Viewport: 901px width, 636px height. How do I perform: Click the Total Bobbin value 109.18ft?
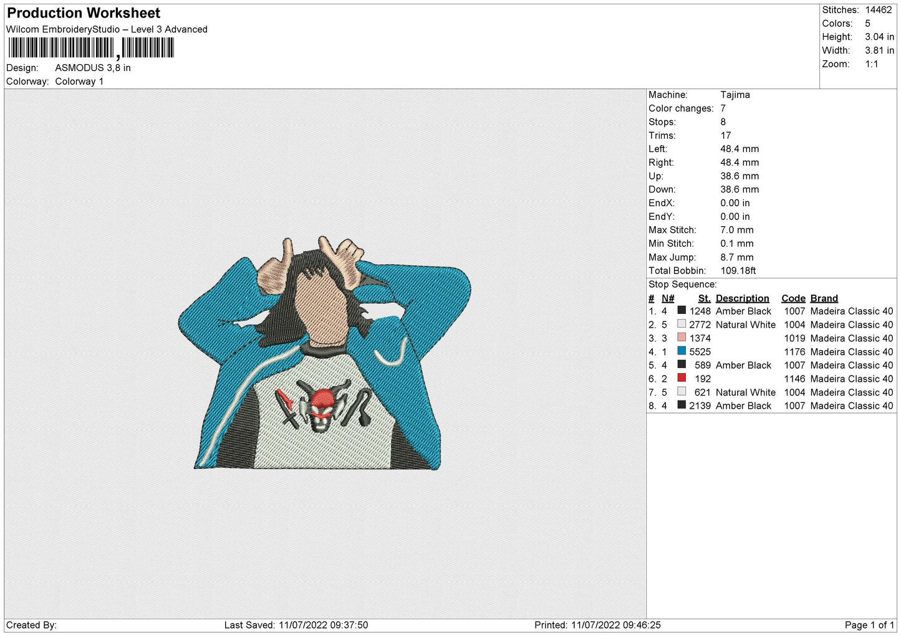pos(738,270)
